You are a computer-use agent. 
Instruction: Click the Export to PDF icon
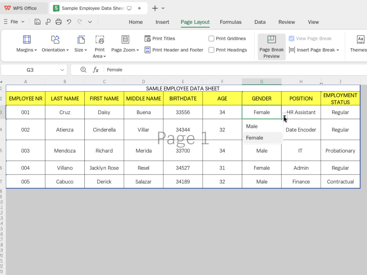pyautogui.click(x=48, y=22)
